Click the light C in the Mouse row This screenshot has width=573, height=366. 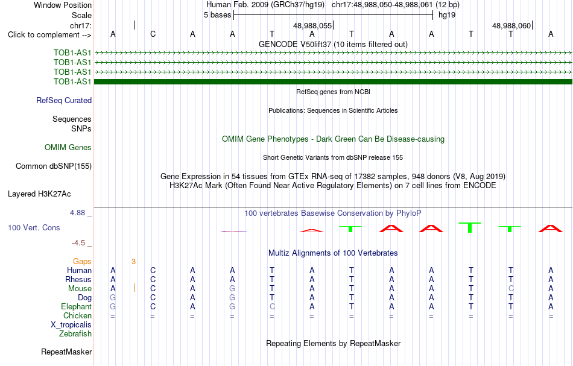click(x=511, y=289)
